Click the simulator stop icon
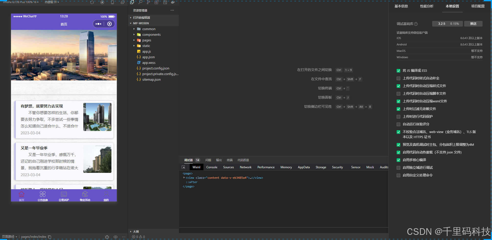This screenshot has height=240, width=492. click(102, 2)
